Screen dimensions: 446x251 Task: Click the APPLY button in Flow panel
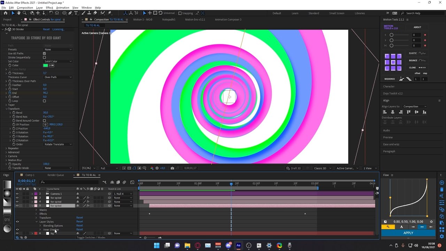pyautogui.click(x=408, y=233)
